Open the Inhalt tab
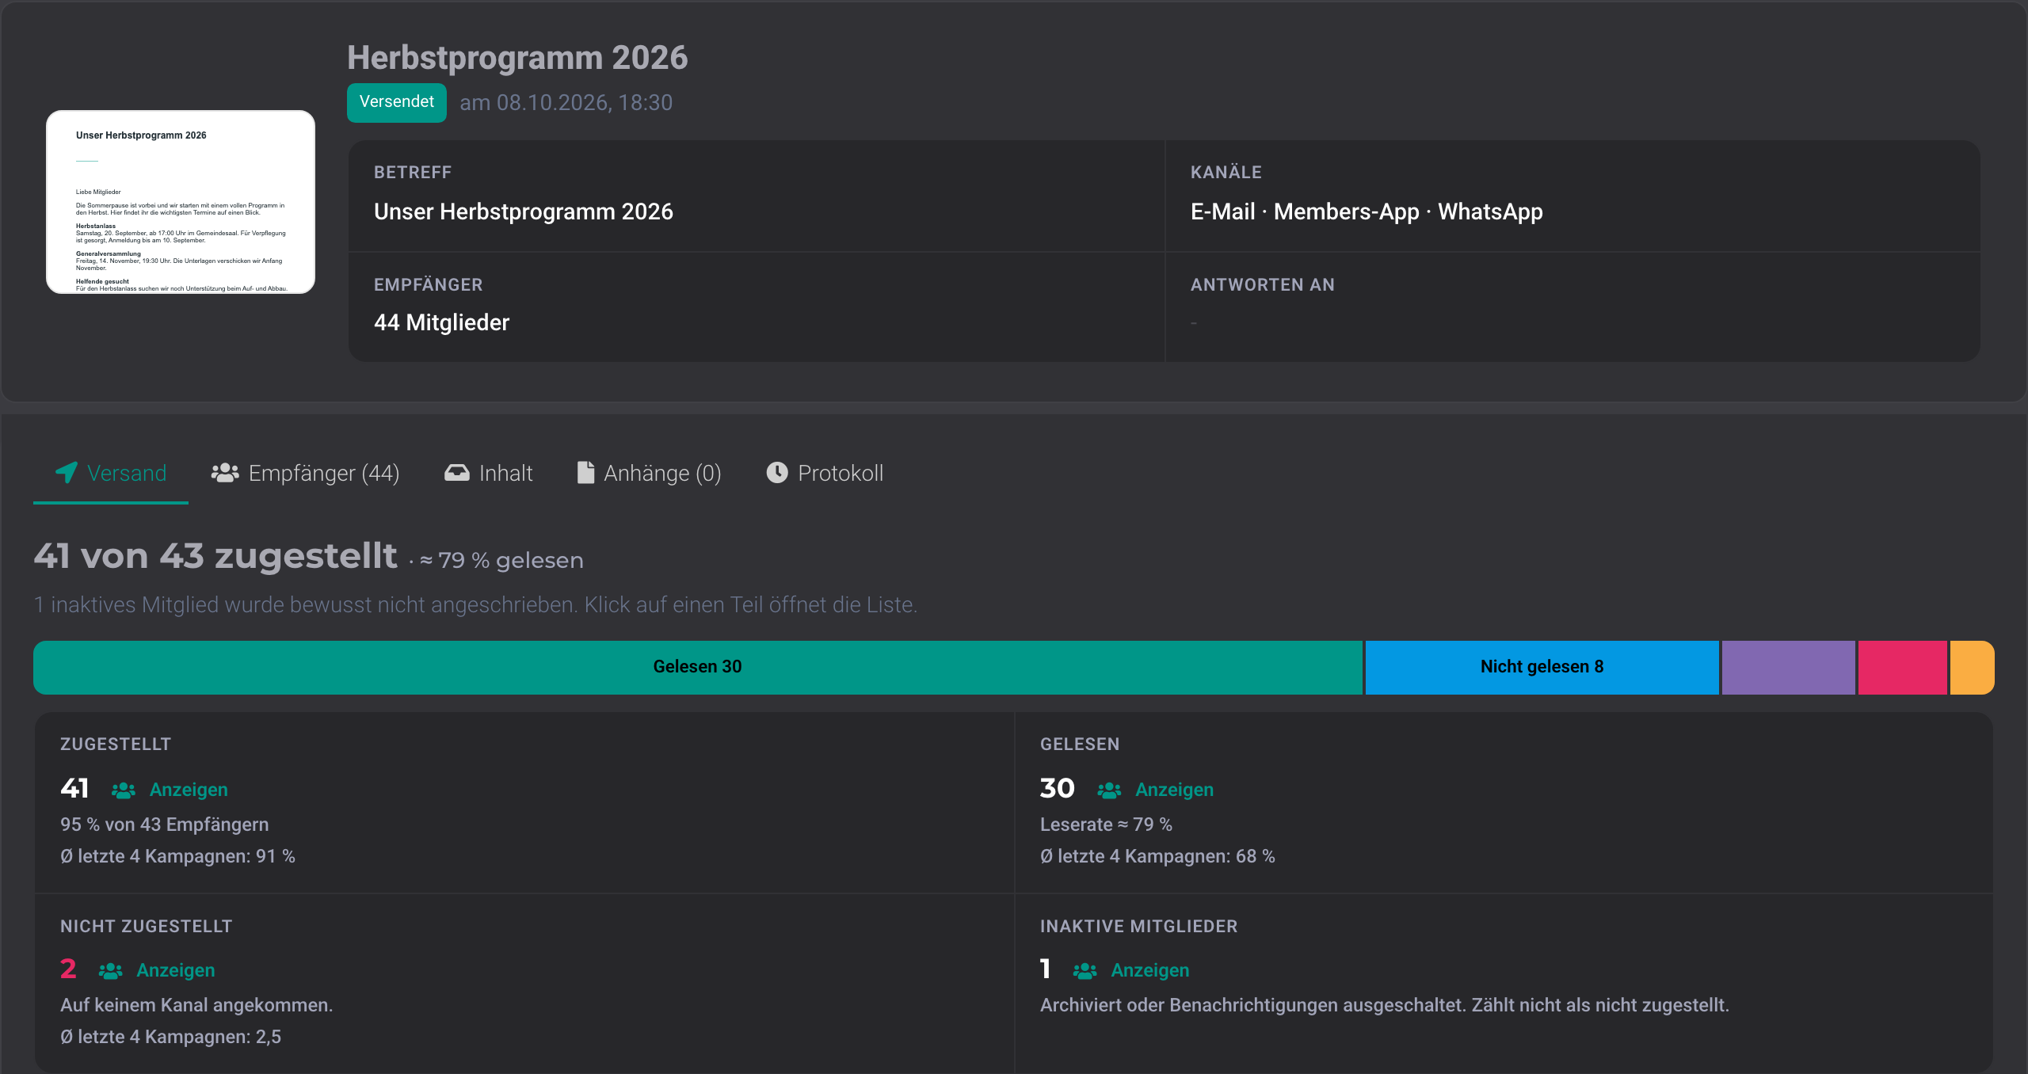The width and height of the screenshot is (2028, 1074). pyautogui.click(x=488, y=473)
